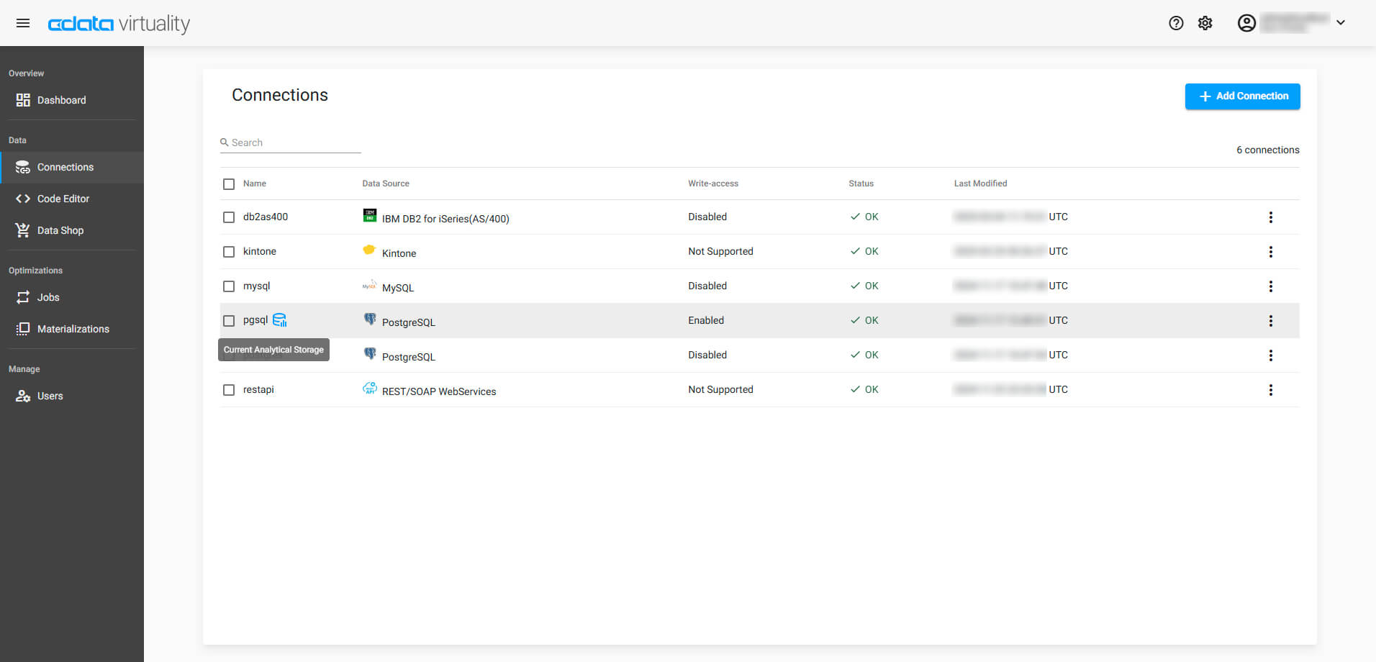This screenshot has width=1376, height=662.
Task: Click the pgsql connection name
Action: (255, 321)
